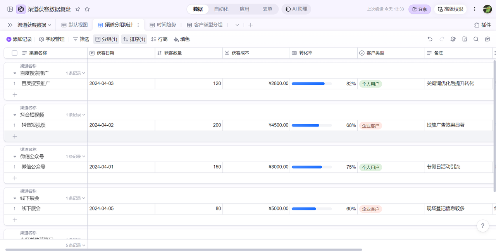Switch to the 应用 mode toggle

point(244,9)
